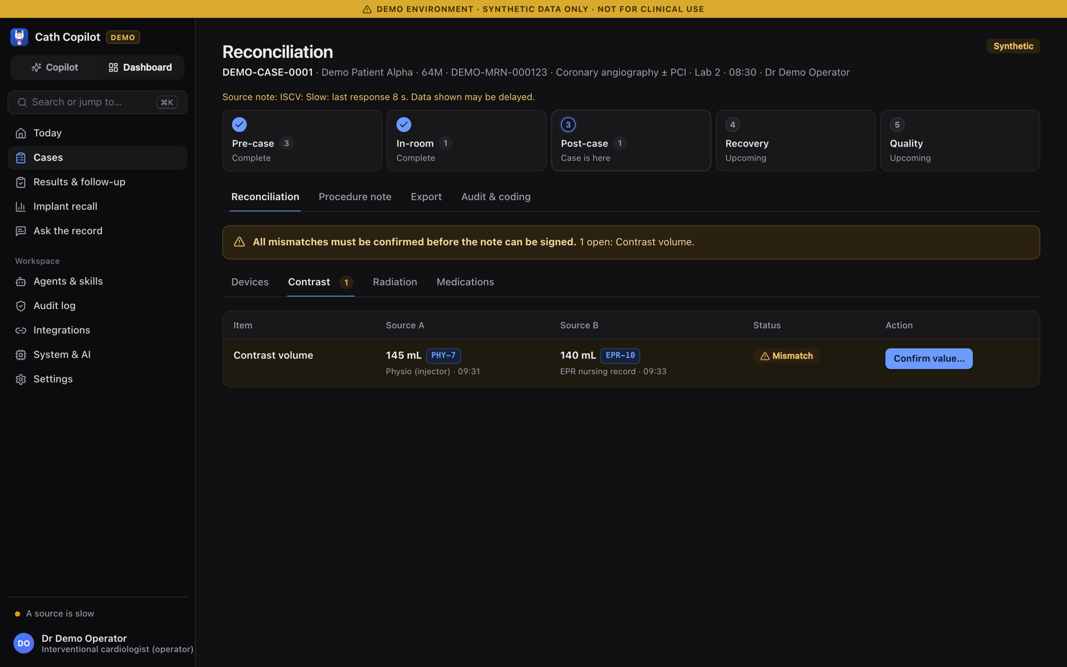Open the Post-case stage card
Image resolution: width=1067 pixels, height=667 pixels.
(x=631, y=140)
